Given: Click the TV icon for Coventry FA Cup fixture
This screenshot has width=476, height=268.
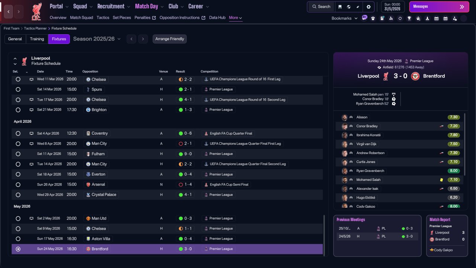Looking at the screenshot, I should (32, 133).
